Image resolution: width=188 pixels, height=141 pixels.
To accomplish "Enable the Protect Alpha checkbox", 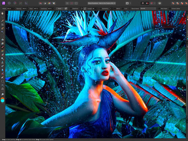I will tap(170, 9).
